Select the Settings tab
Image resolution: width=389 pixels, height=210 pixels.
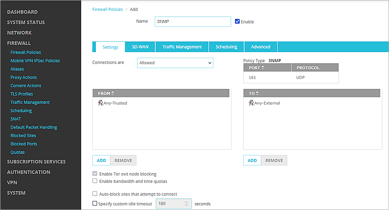(111, 47)
